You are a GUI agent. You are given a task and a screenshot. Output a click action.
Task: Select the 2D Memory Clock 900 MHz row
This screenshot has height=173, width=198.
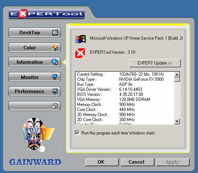pyautogui.click(x=125, y=115)
